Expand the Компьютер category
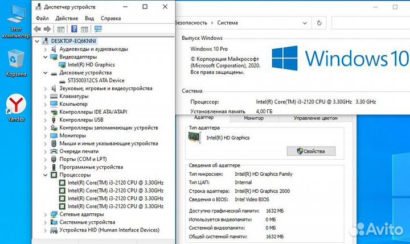This screenshot has height=244, width=410. (x=45, y=104)
